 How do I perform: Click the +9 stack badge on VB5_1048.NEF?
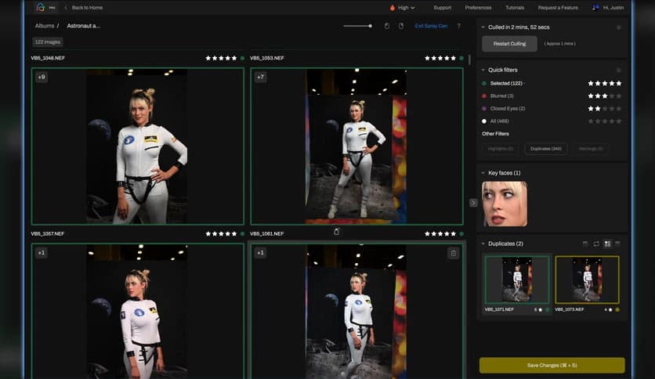(42, 77)
